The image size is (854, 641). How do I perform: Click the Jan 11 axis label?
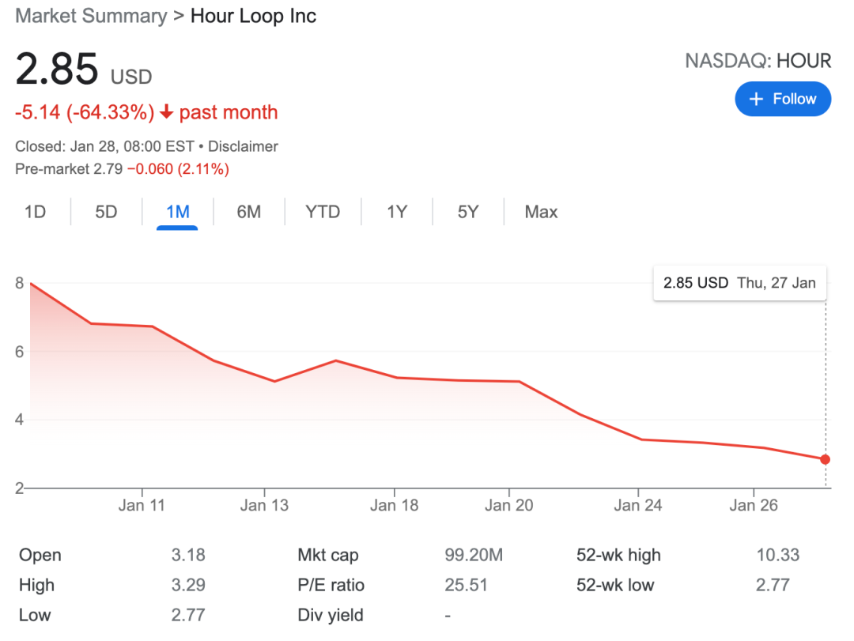click(142, 505)
